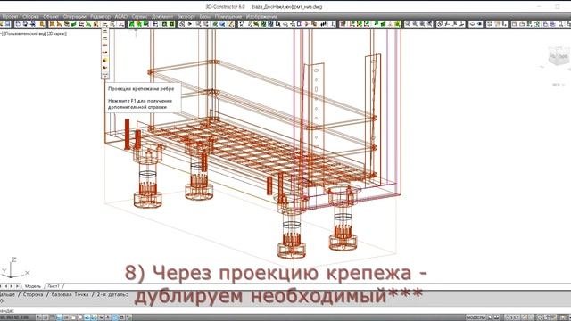This screenshot has width=571, height=321.
Task: Open the Сервис menu
Action: coord(139,16)
